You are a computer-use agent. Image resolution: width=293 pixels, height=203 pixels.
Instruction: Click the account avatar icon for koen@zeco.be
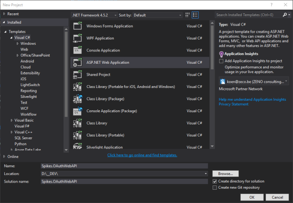click(x=223, y=82)
